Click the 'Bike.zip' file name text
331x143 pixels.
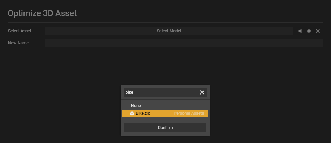tap(143, 113)
